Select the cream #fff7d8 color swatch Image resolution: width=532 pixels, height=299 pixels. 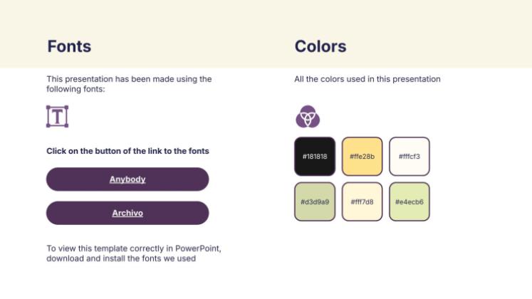tap(362, 201)
